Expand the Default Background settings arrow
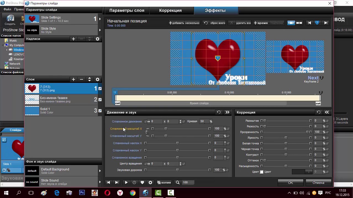The width and height of the screenshot is (353, 198). pyautogui.click(x=100, y=171)
